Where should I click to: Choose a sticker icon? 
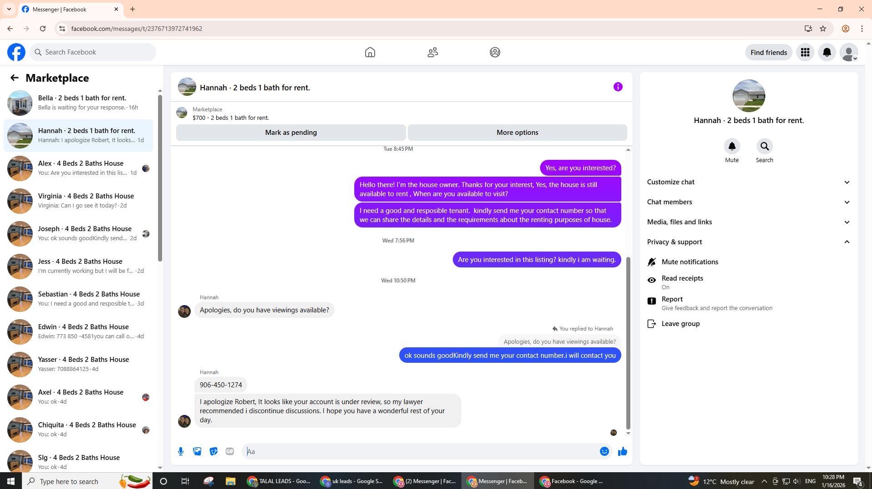coord(213,451)
